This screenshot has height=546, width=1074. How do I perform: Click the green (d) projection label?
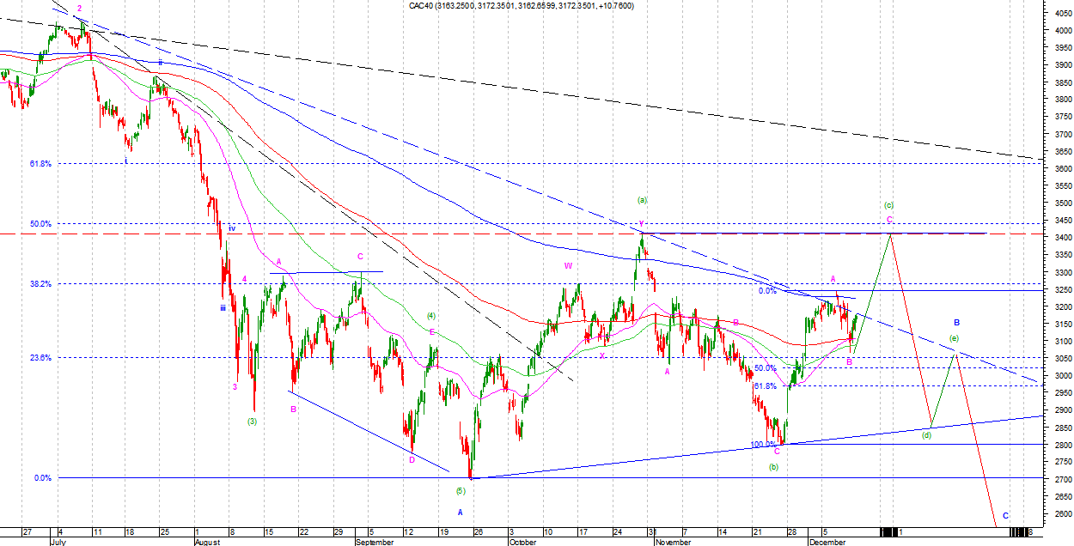pyautogui.click(x=927, y=436)
